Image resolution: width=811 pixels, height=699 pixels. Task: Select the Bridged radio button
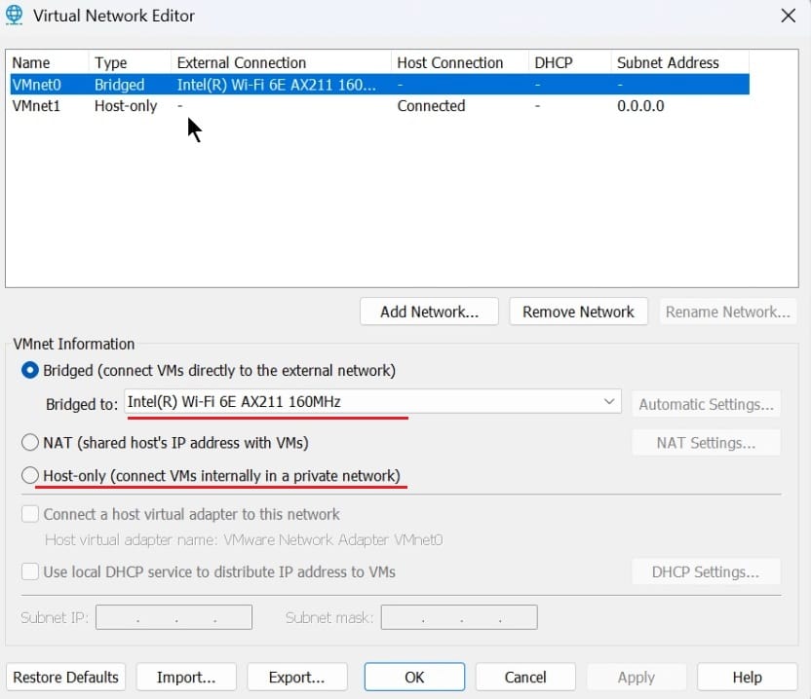[x=30, y=371]
